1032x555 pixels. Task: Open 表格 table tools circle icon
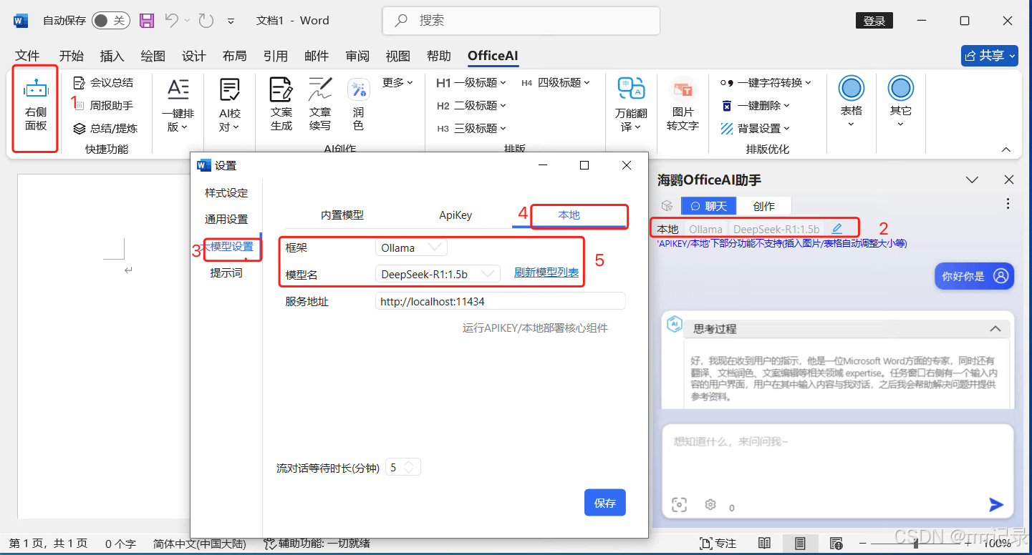pyautogui.click(x=851, y=89)
